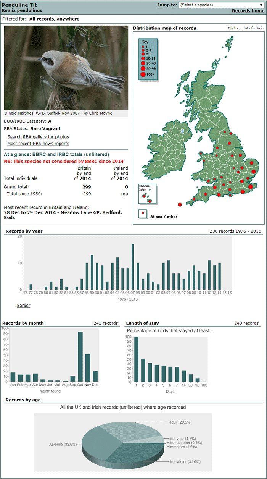Screen dimensions: 267x479
Task: Click '241 records' beside Records by month
Action: click(106, 323)
